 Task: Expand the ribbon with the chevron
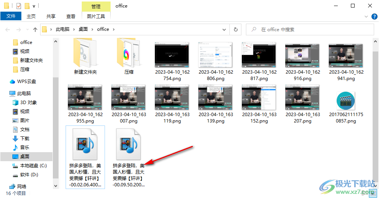tap(366, 17)
